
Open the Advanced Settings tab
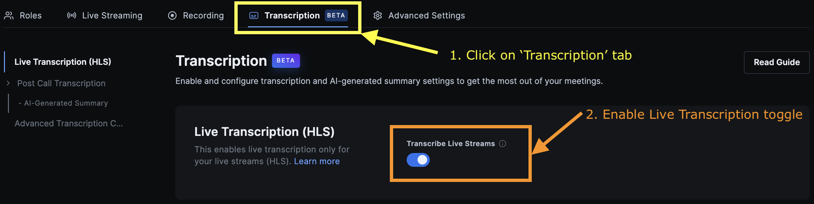[426, 15]
